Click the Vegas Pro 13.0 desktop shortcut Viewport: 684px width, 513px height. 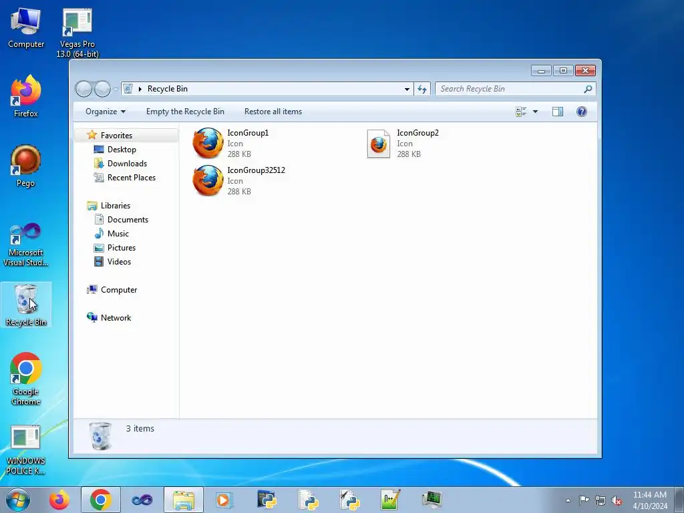pos(77,33)
